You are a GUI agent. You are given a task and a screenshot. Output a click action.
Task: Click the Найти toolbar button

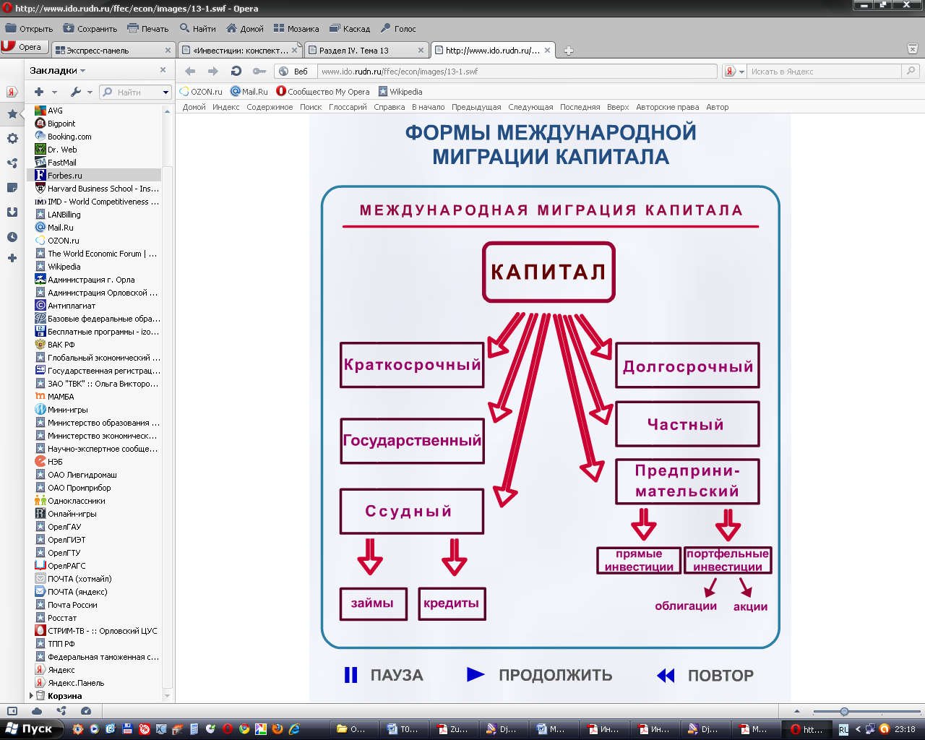(x=197, y=29)
